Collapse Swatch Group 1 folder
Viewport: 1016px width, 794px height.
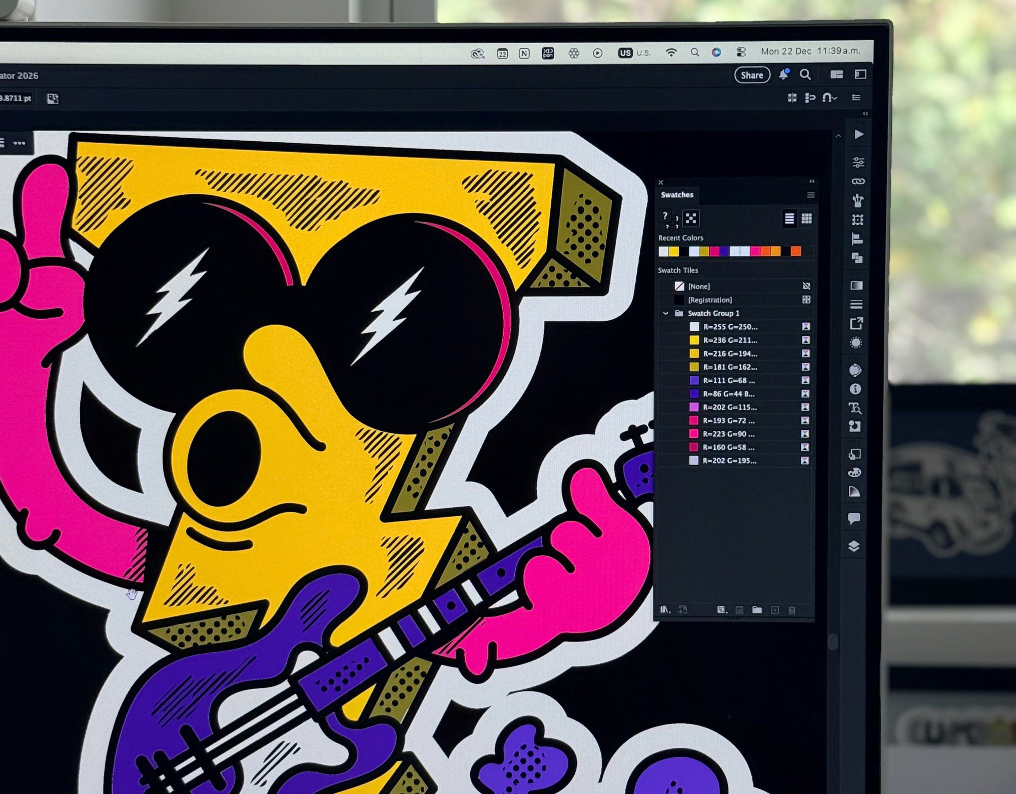(666, 313)
